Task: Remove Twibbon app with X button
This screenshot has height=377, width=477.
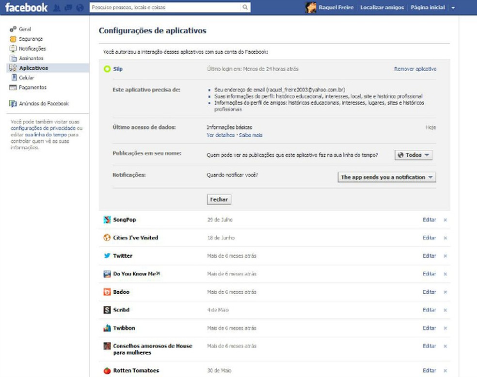Action: pos(445,329)
